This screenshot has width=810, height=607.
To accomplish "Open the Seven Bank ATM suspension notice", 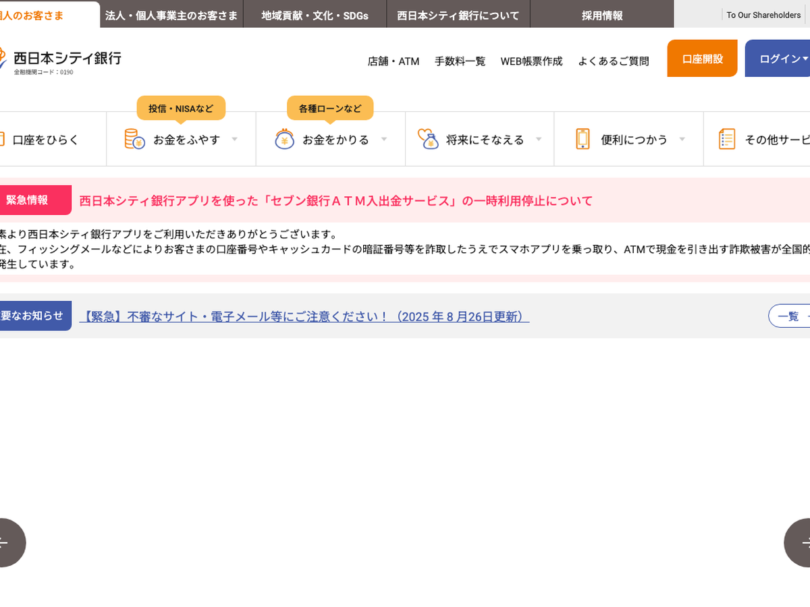I will 335,200.
